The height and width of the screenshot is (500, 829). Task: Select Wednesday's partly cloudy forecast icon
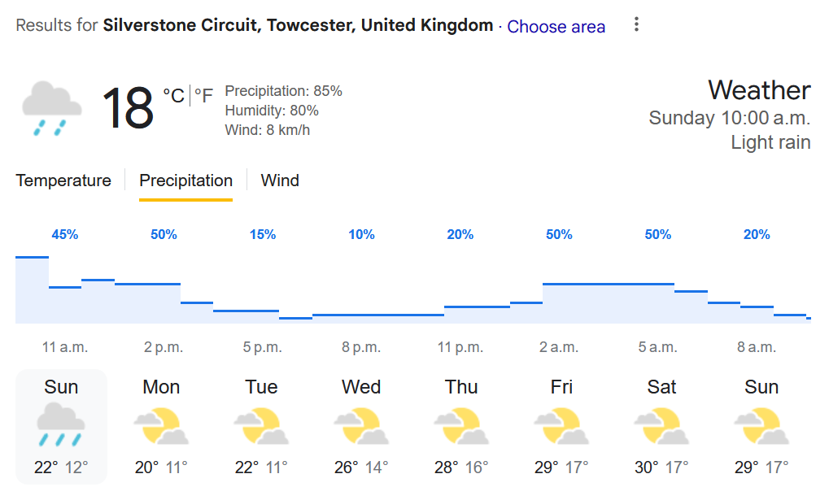point(361,426)
